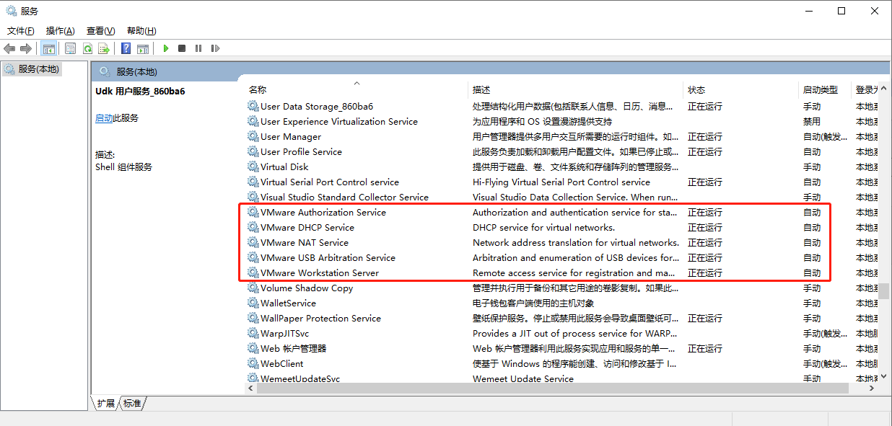Restart the service with the restart icon
This screenshot has height=426, width=892.
(215, 48)
